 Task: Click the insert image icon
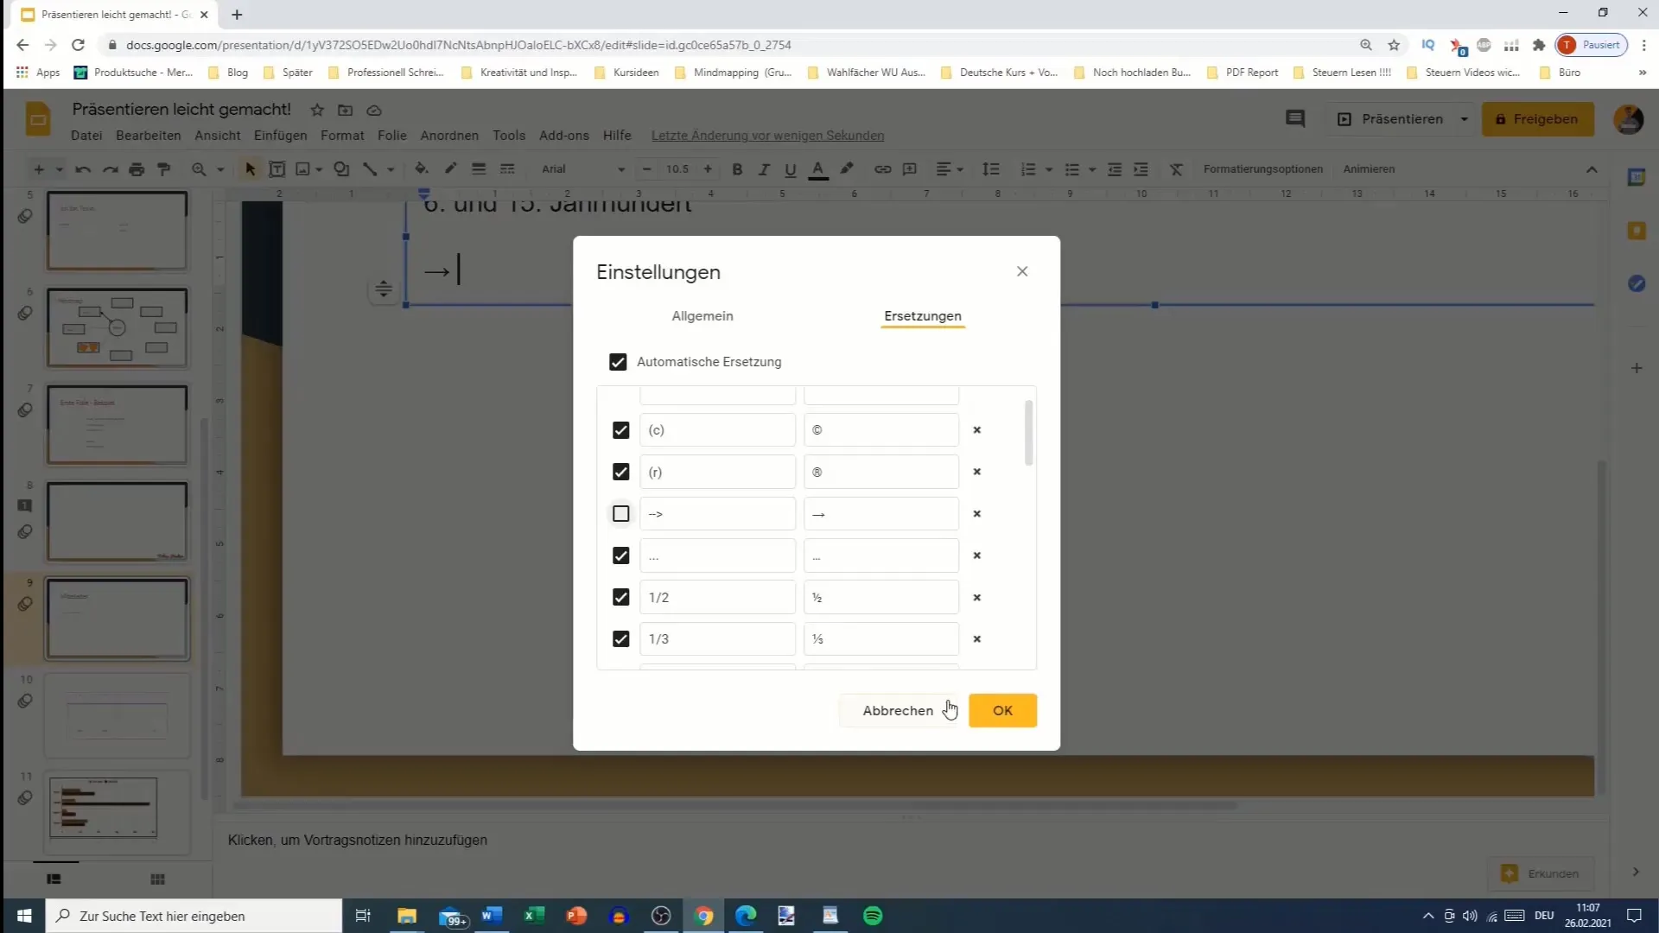pyautogui.click(x=302, y=169)
